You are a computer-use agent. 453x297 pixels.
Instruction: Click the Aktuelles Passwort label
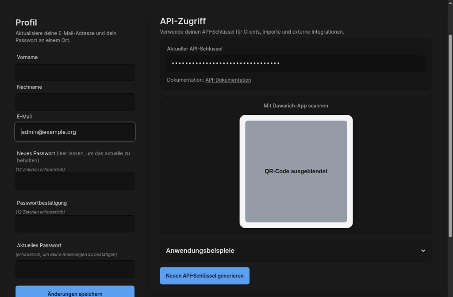coord(39,245)
